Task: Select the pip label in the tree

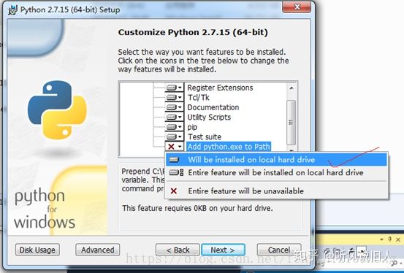Action: click(192, 127)
